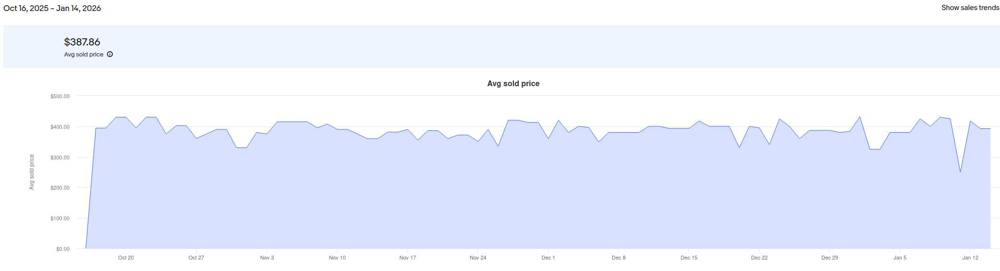The height and width of the screenshot is (271, 1000).
Task: Select the Dec 22 x-axis date label
Action: (x=759, y=258)
